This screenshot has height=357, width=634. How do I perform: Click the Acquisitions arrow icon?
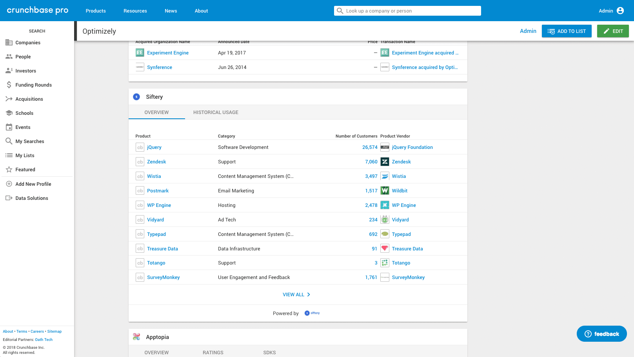point(9,99)
